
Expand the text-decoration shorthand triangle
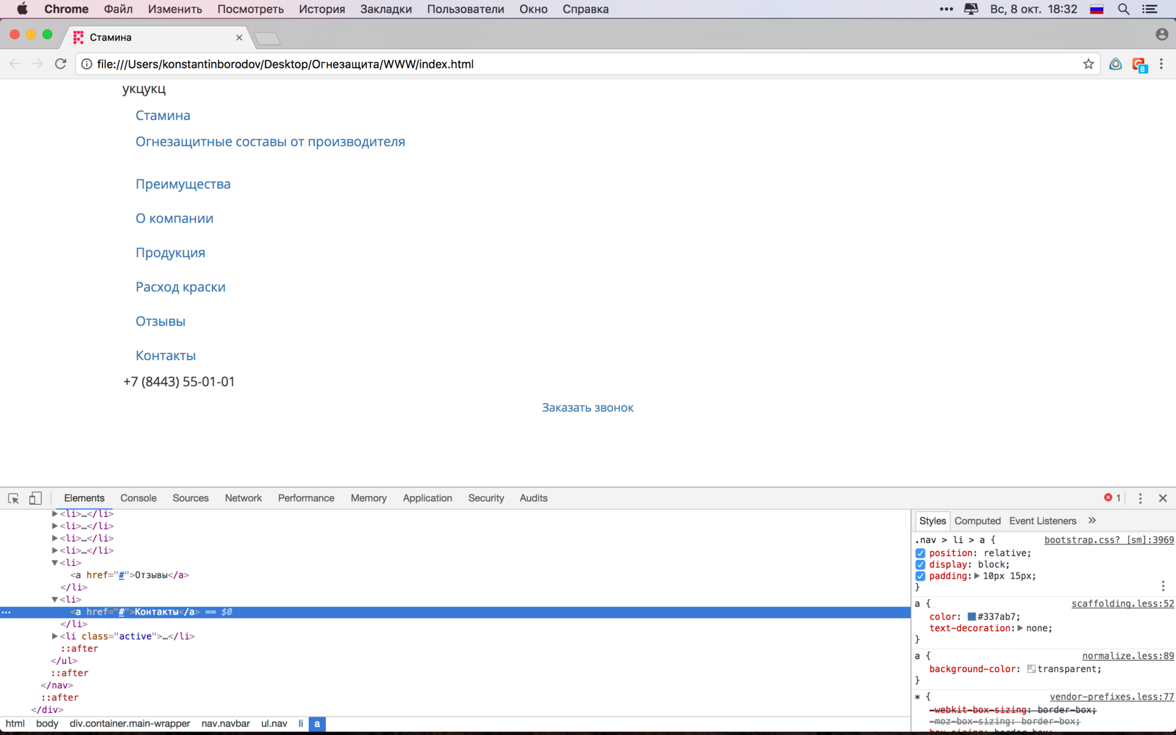(x=1020, y=628)
